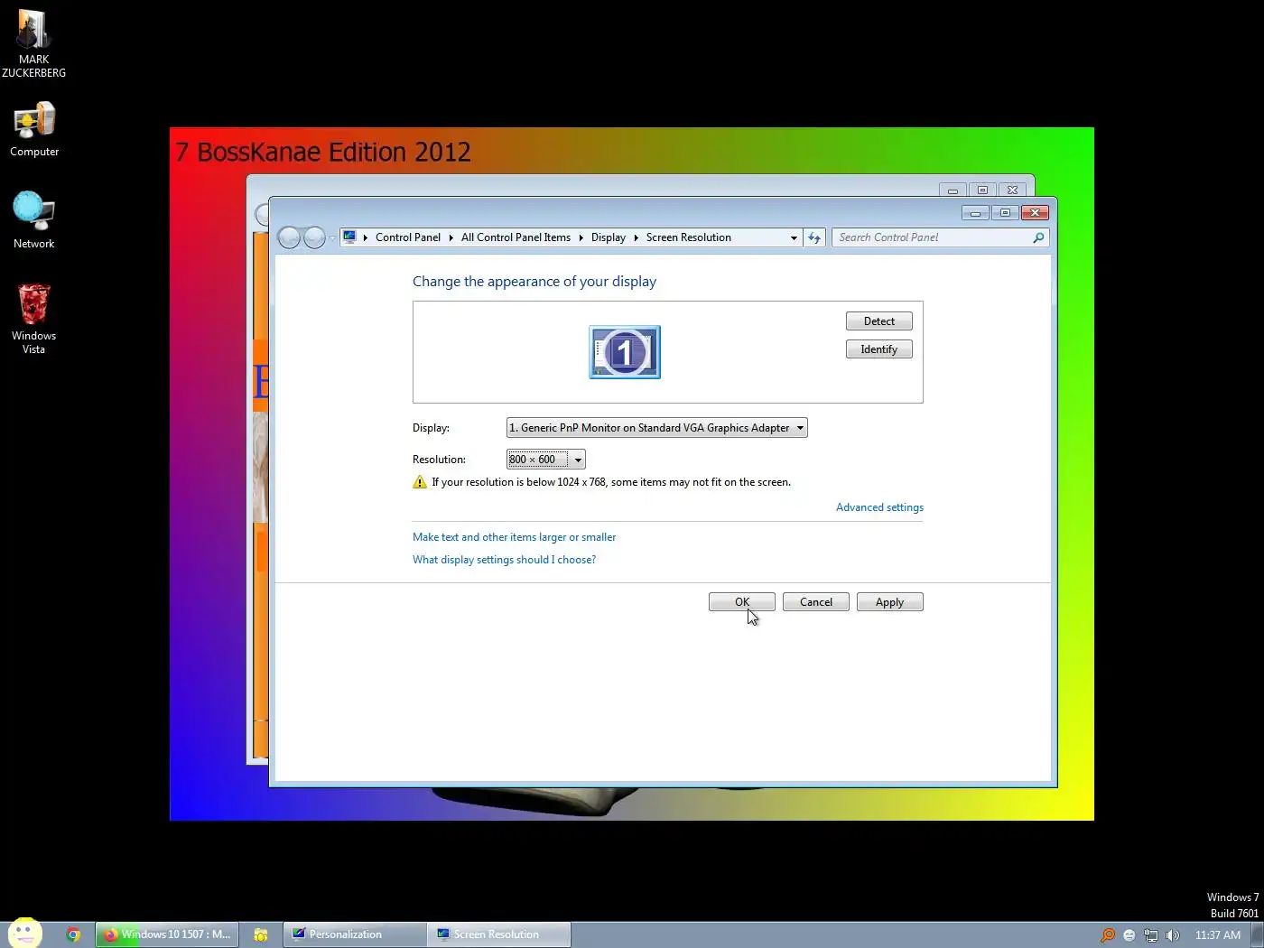This screenshot has height=948, width=1264.
Task: Close the Screen Resolution window
Action: click(1035, 213)
